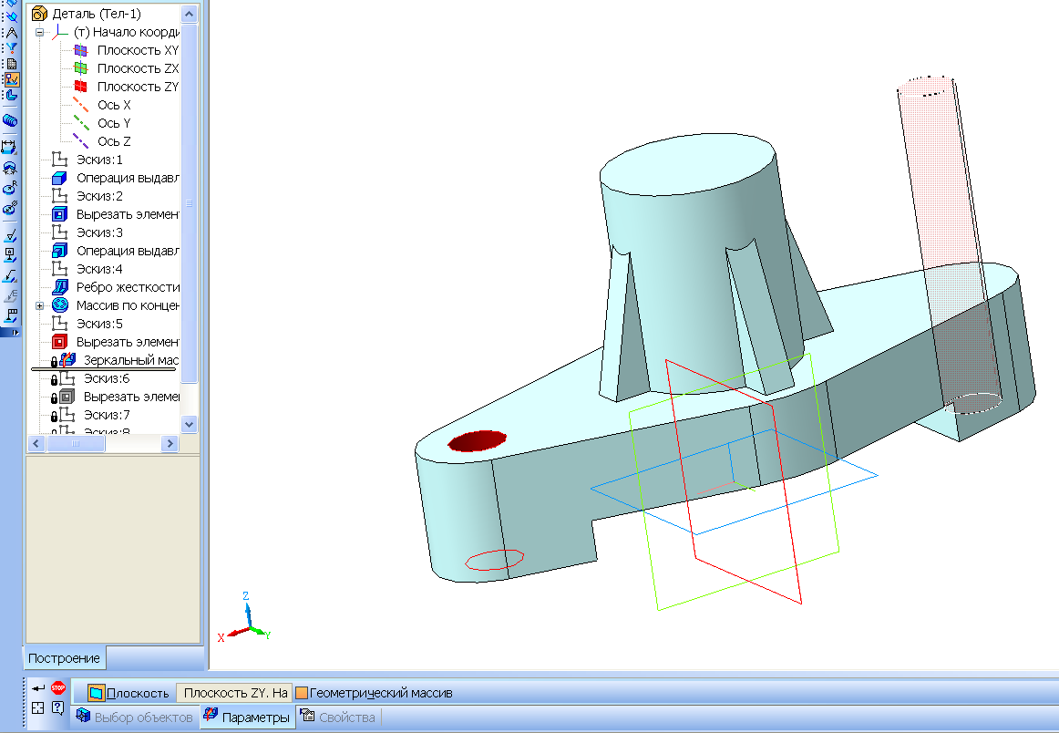Click the blue extrusion icon after Эскиз:1
The height and width of the screenshot is (733, 1059).
click(59, 178)
